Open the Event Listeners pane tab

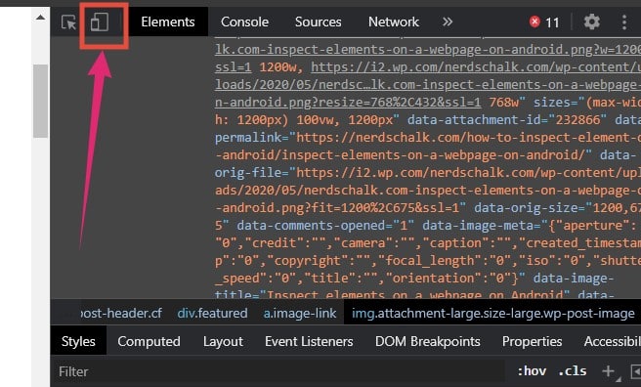tap(309, 341)
